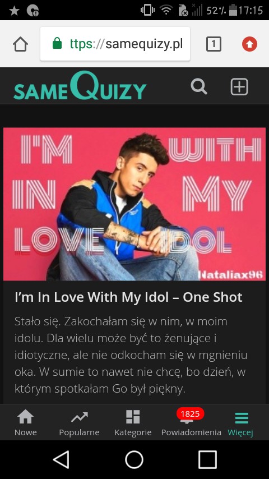Open the One Shot story title link
269x479 pixels.
128,297
